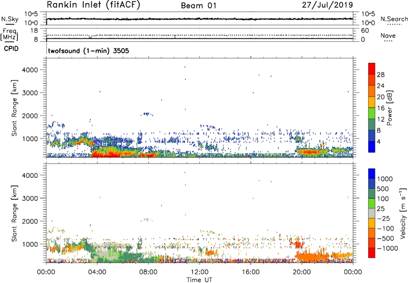Click the '2000' range tick on velocity panel
The height and width of the screenshot is (283, 408).
pyautogui.click(x=30, y=221)
